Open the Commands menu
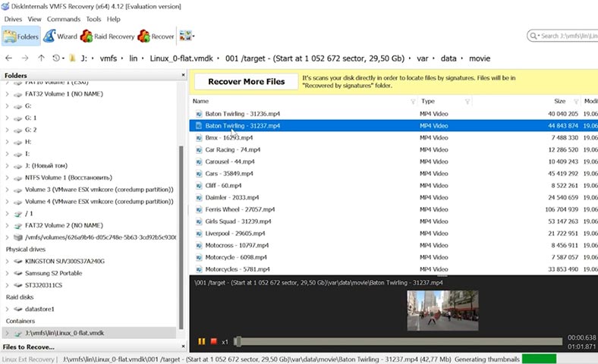This screenshot has height=364, width=598. [63, 19]
